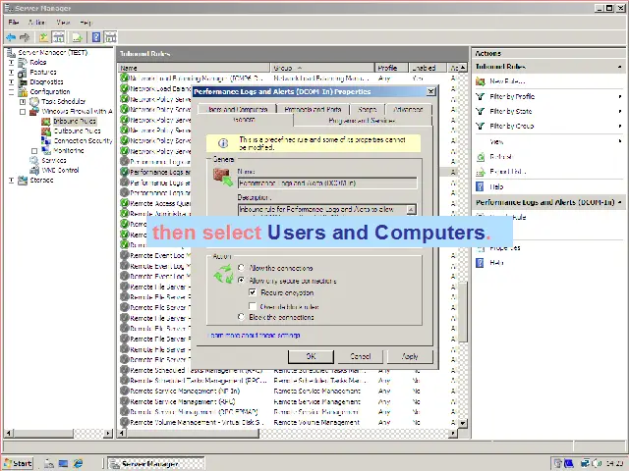
Task: Click the blue Back arrow in toolbar
Action: pos(11,37)
